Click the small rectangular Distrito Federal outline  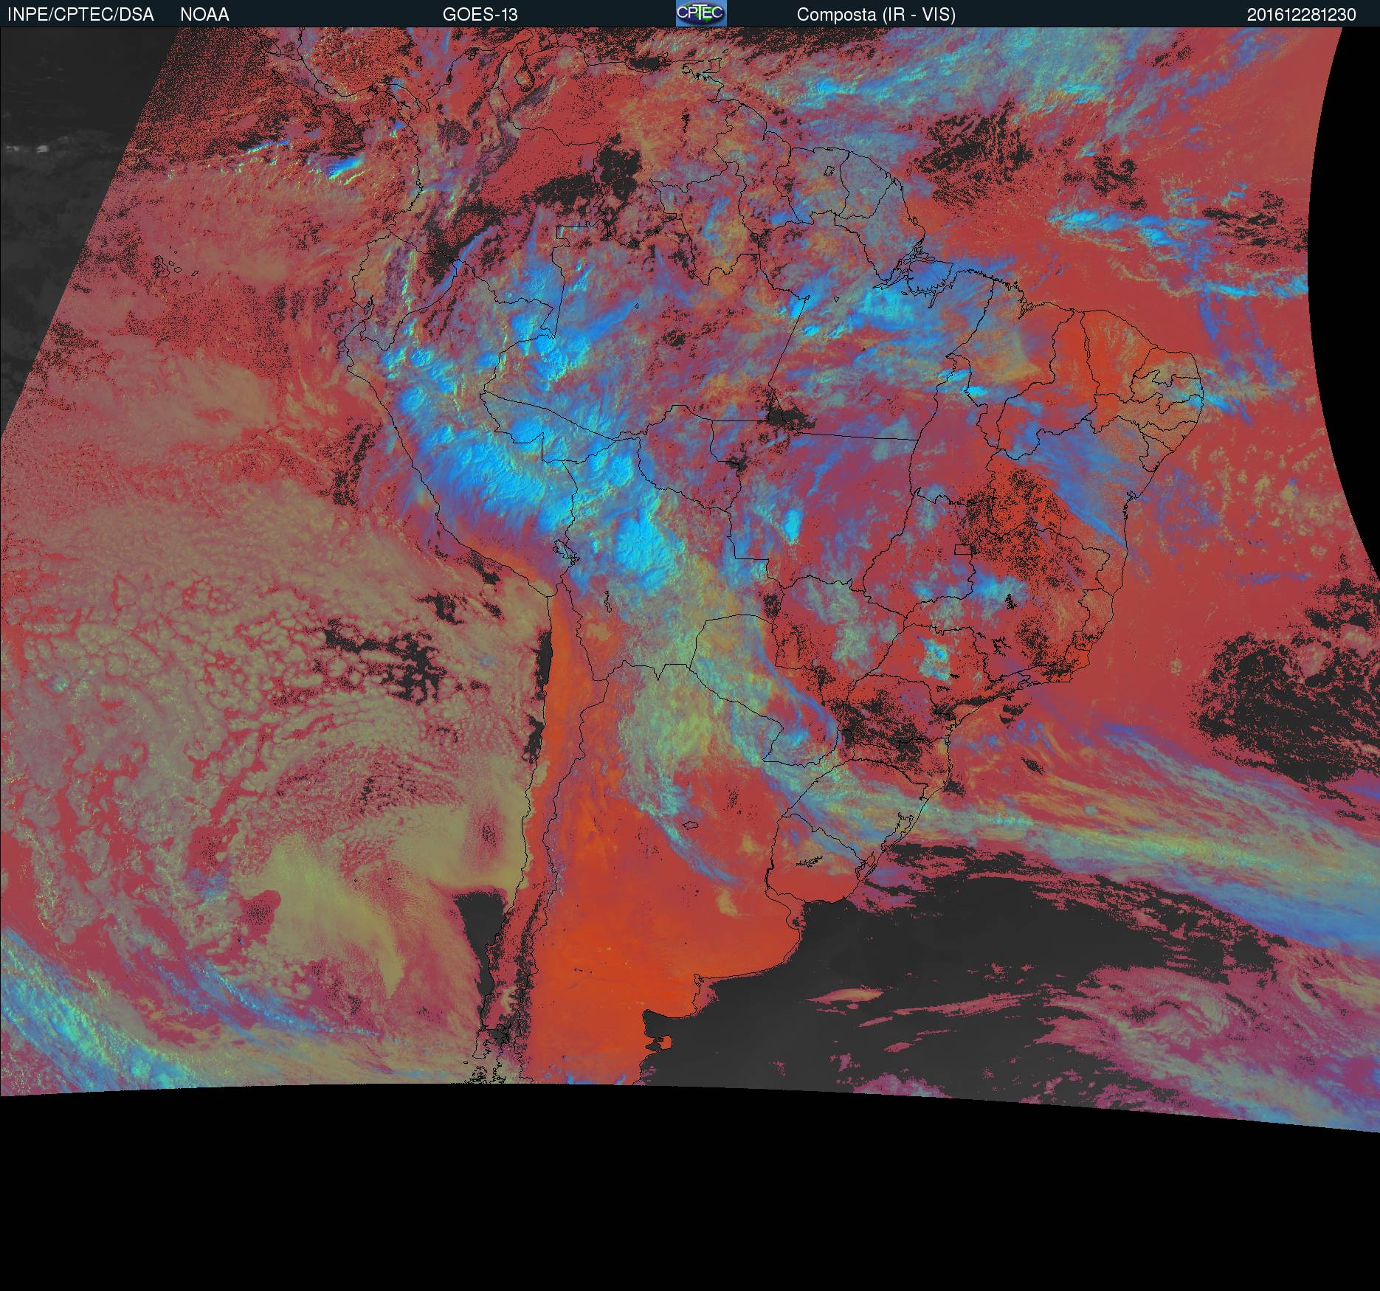tap(963, 550)
